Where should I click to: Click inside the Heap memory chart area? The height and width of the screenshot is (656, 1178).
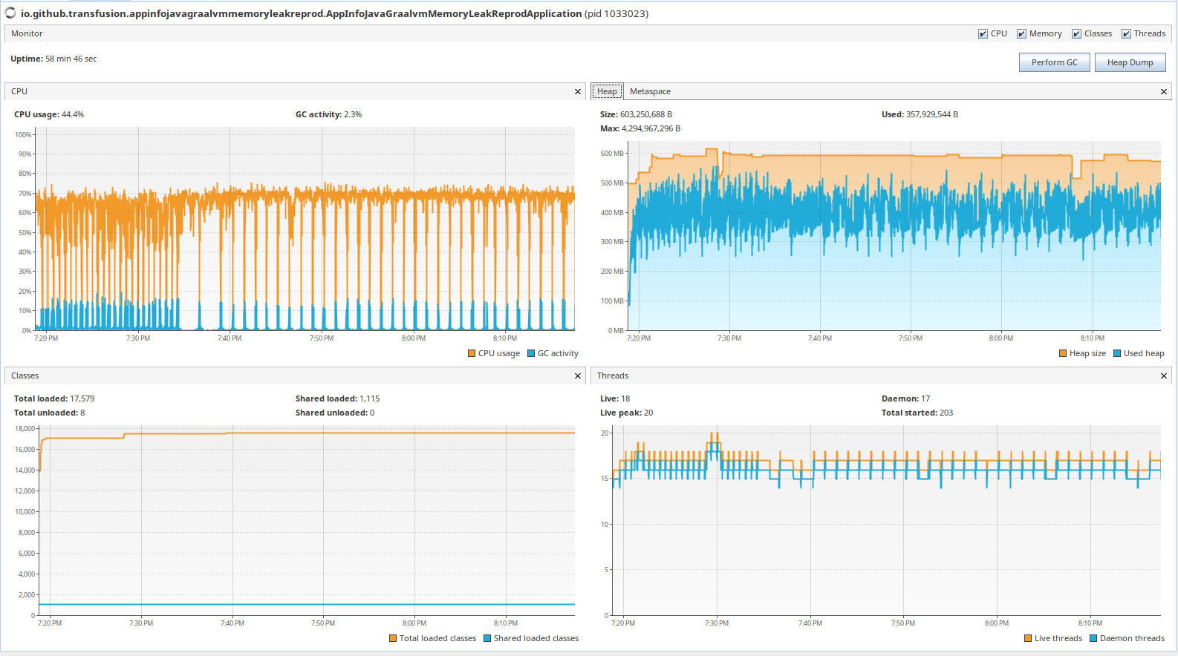point(894,236)
